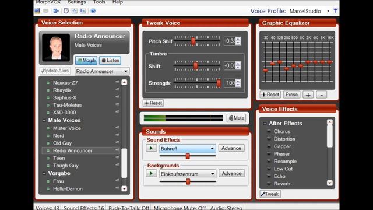373x210 pixels.
Task: Enable the Chorus after effect
Action: click(x=269, y=131)
